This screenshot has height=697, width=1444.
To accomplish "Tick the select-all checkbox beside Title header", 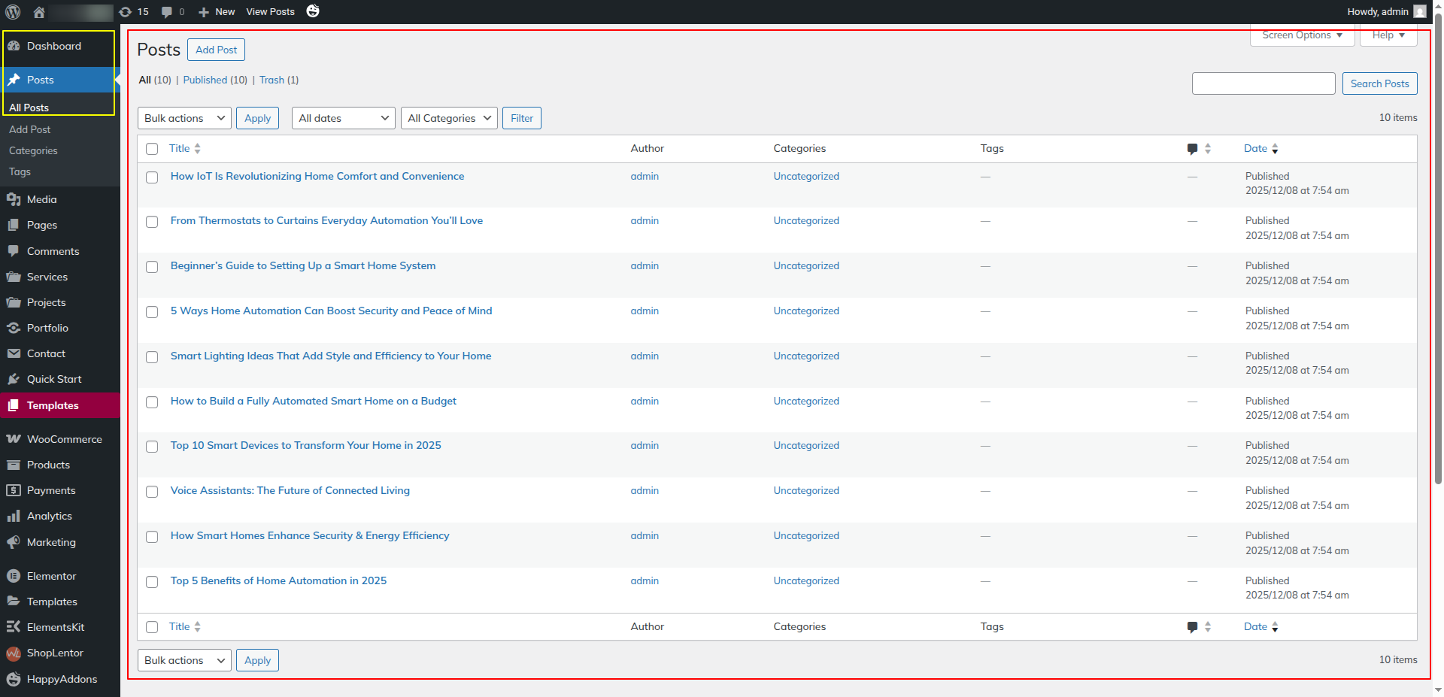I will pos(152,149).
